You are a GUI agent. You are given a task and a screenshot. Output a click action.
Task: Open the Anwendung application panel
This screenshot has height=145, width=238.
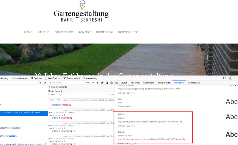point(90,78)
